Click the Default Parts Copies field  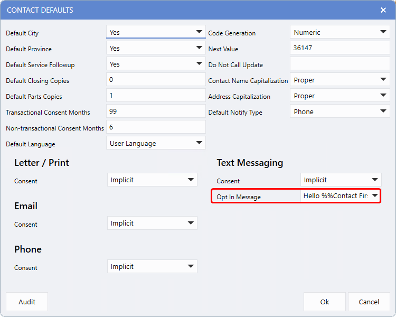155,96
